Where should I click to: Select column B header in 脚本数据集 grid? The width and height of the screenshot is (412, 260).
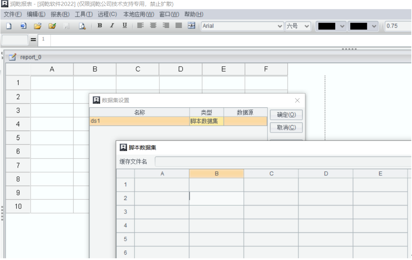click(x=216, y=173)
